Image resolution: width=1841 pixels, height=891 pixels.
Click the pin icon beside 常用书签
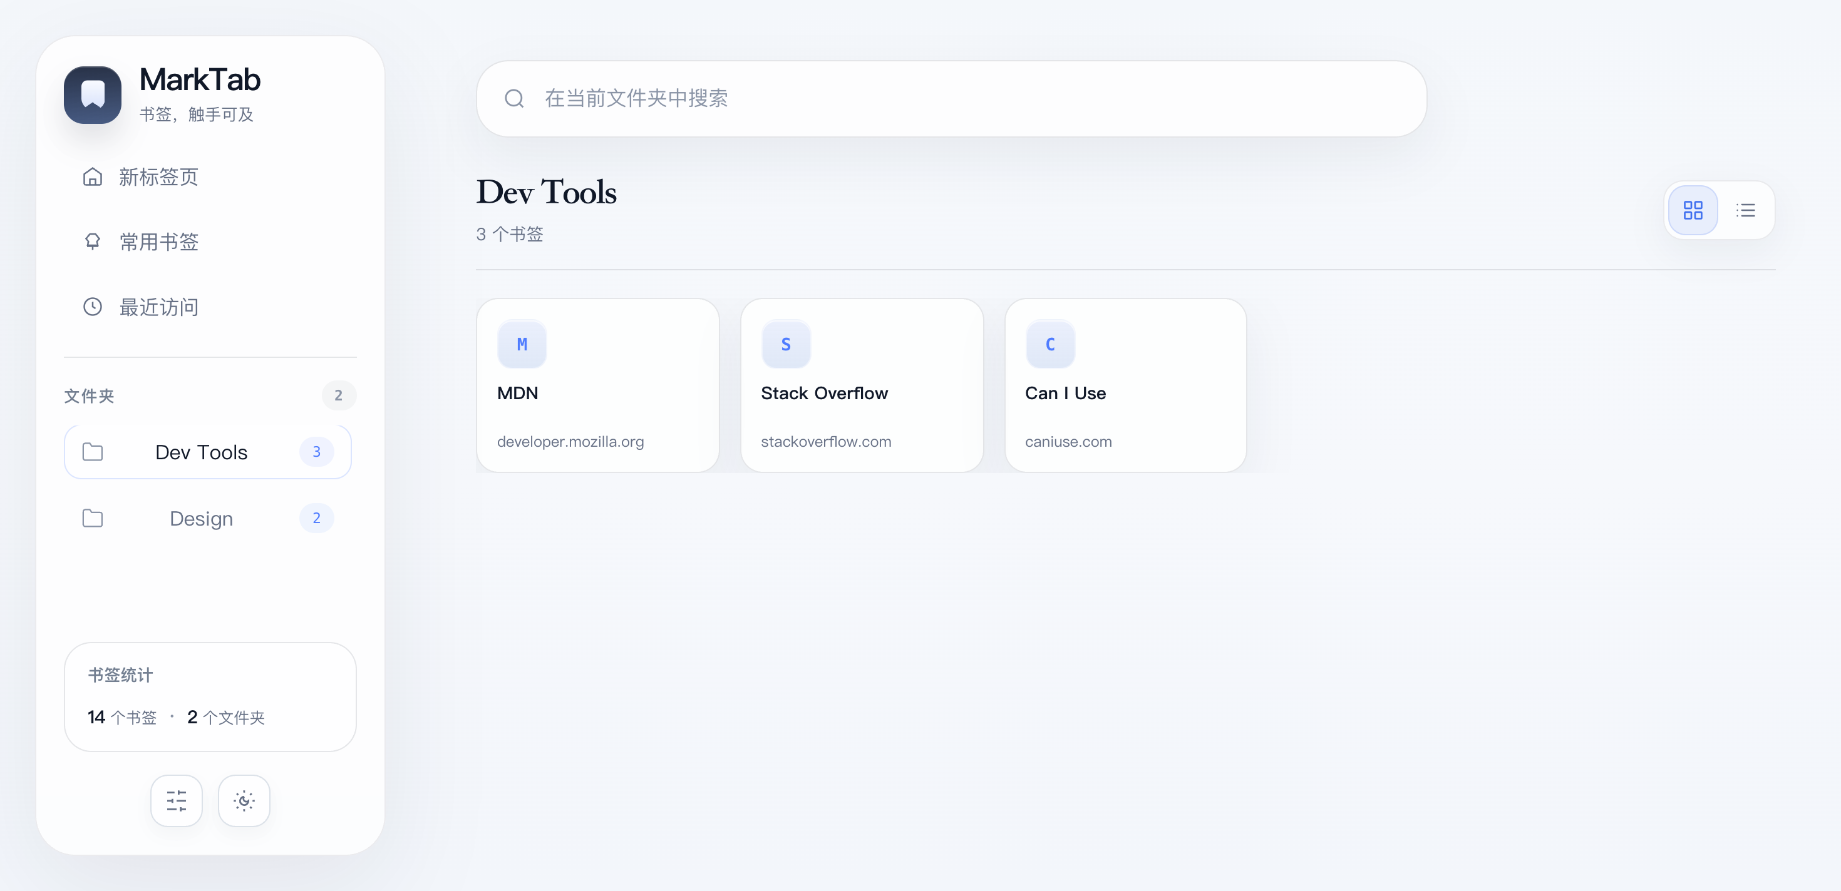(92, 242)
